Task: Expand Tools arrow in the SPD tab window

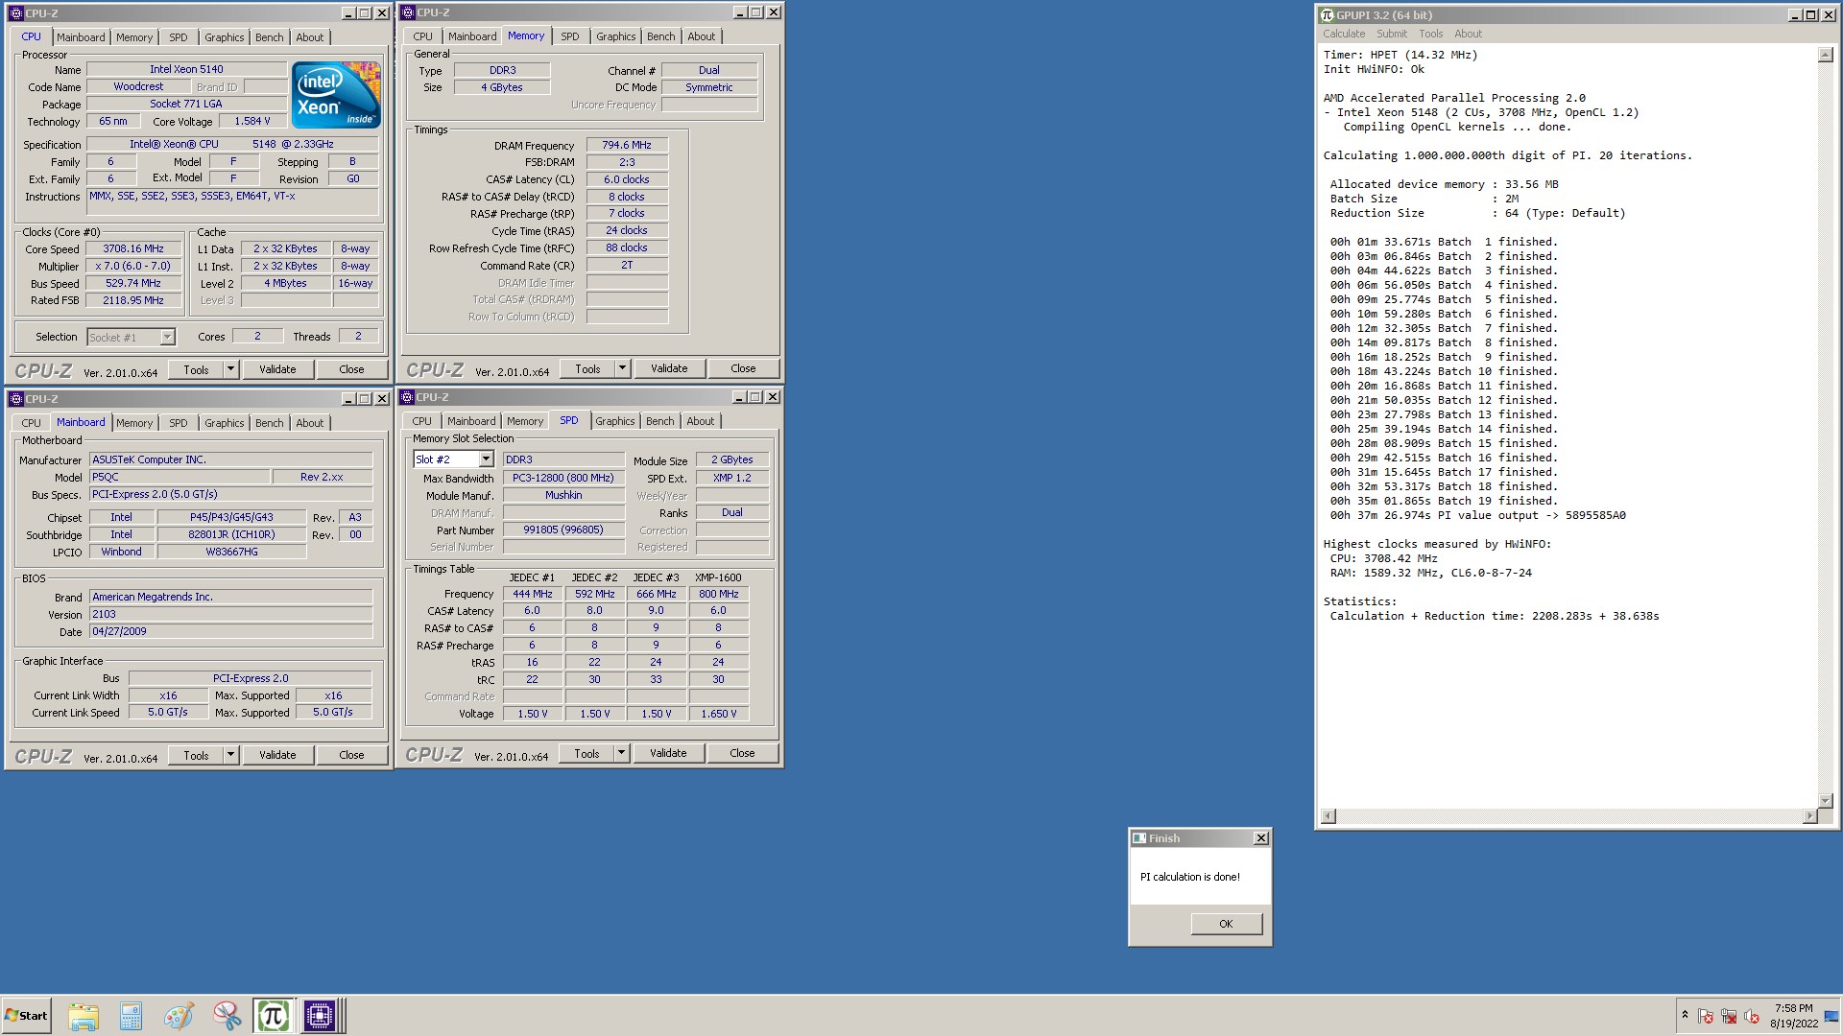Action: pos(621,753)
